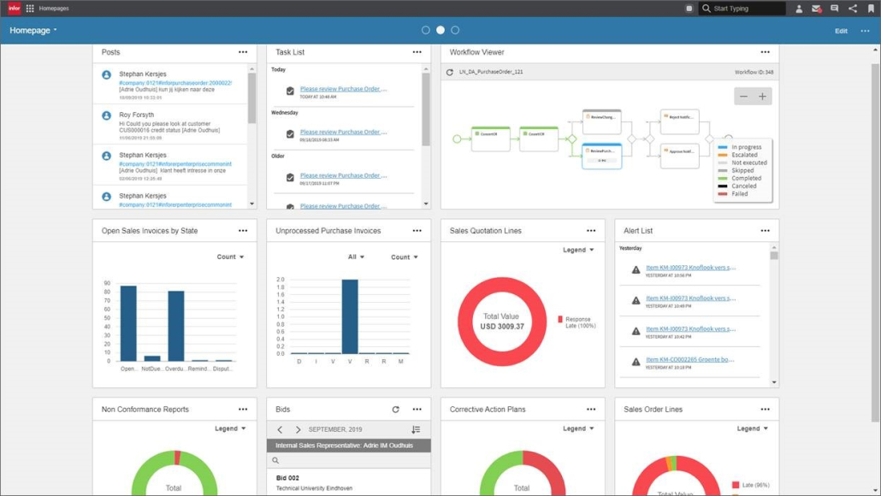This screenshot has width=881, height=496.
Task: Open the mail notifications icon
Action: click(816, 9)
